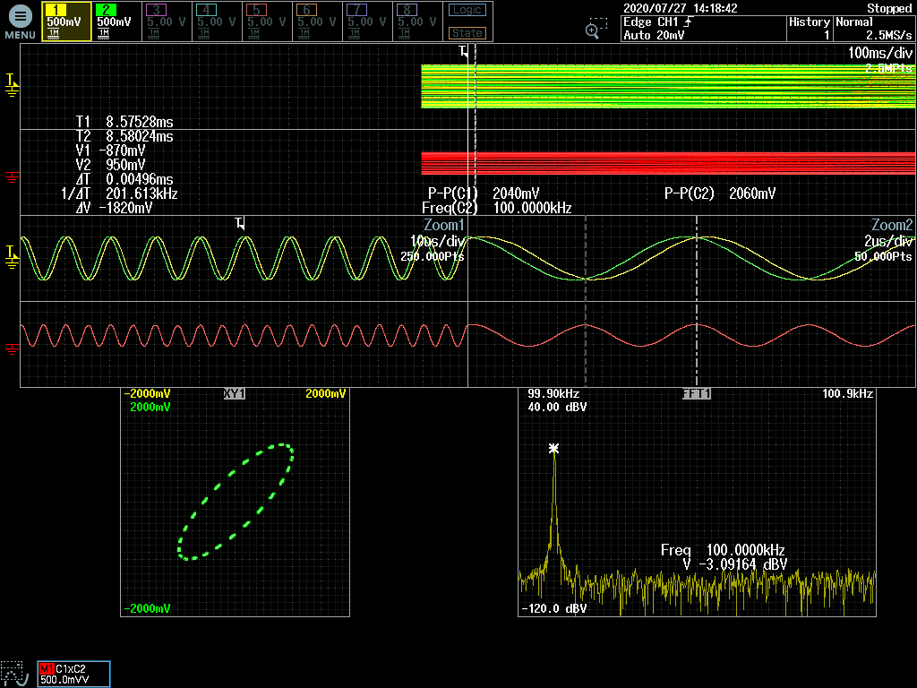Select the XY1 window label
The height and width of the screenshot is (688, 917).
click(x=234, y=394)
